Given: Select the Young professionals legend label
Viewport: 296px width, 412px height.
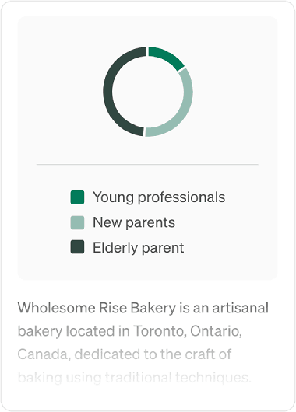Looking at the screenshot, I should pyautogui.click(x=159, y=197).
